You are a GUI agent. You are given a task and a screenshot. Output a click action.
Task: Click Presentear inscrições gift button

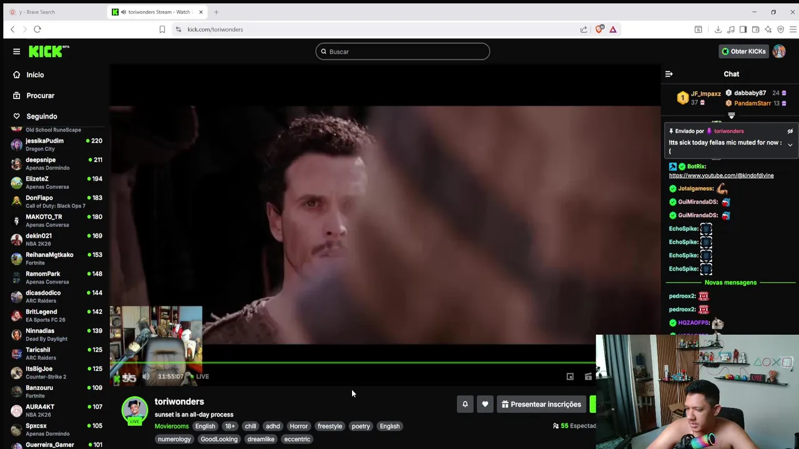[x=541, y=404]
